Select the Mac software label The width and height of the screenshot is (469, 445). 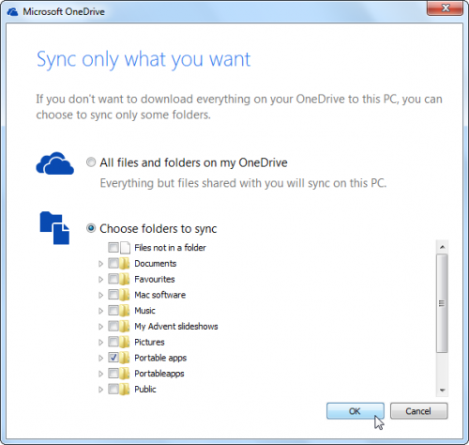click(159, 295)
